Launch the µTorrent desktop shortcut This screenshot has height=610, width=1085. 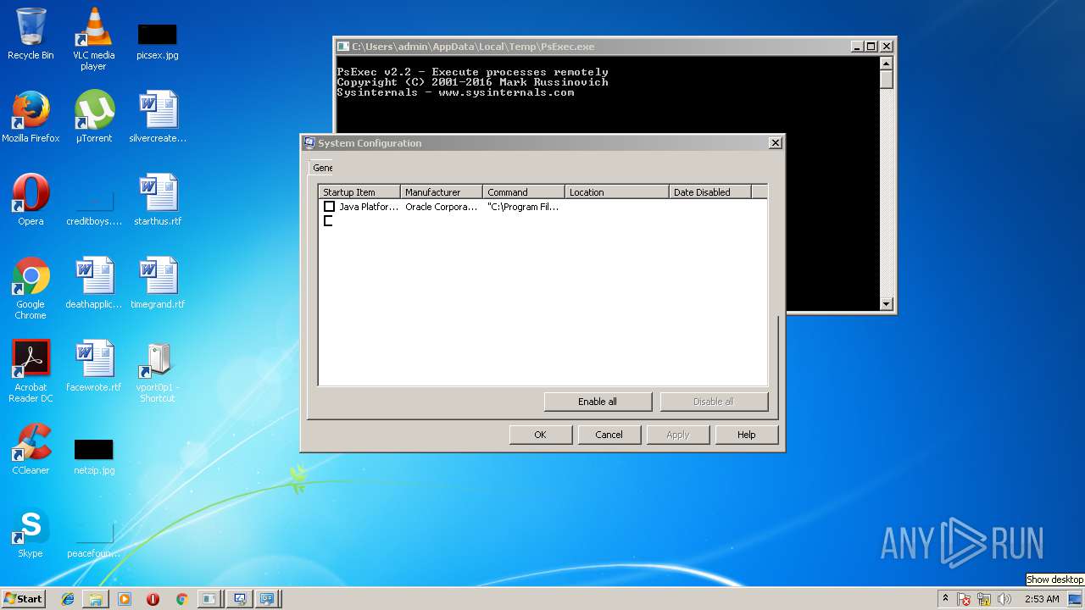tap(93, 117)
